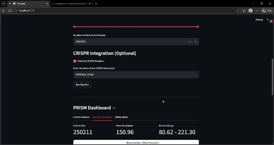Click the Streamlit Deploy button
The width and height of the screenshot is (274, 145).
point(259,20)
